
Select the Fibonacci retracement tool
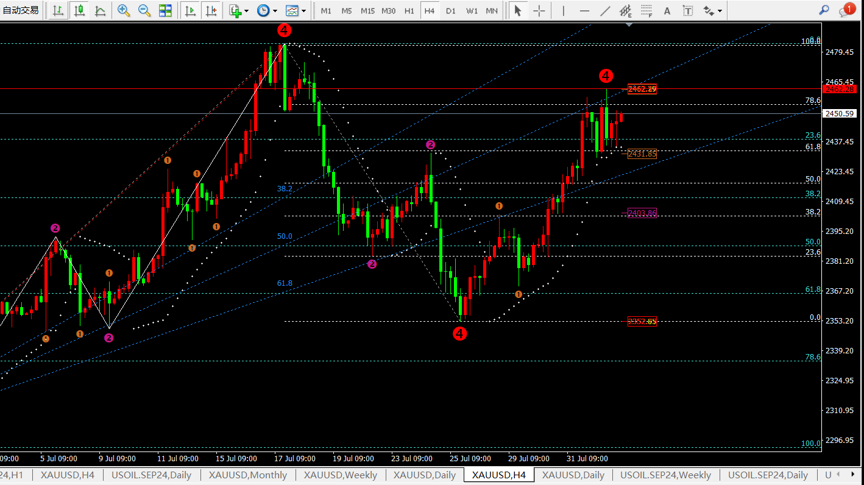(x=646, y=10)
